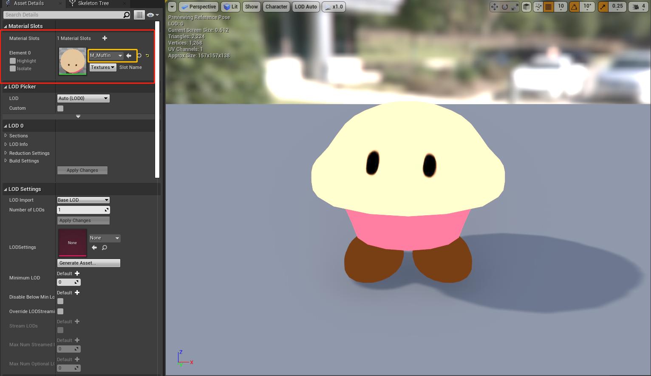Toggle grid snapping icon
651x376 pixels.
(x=549, y=7)
